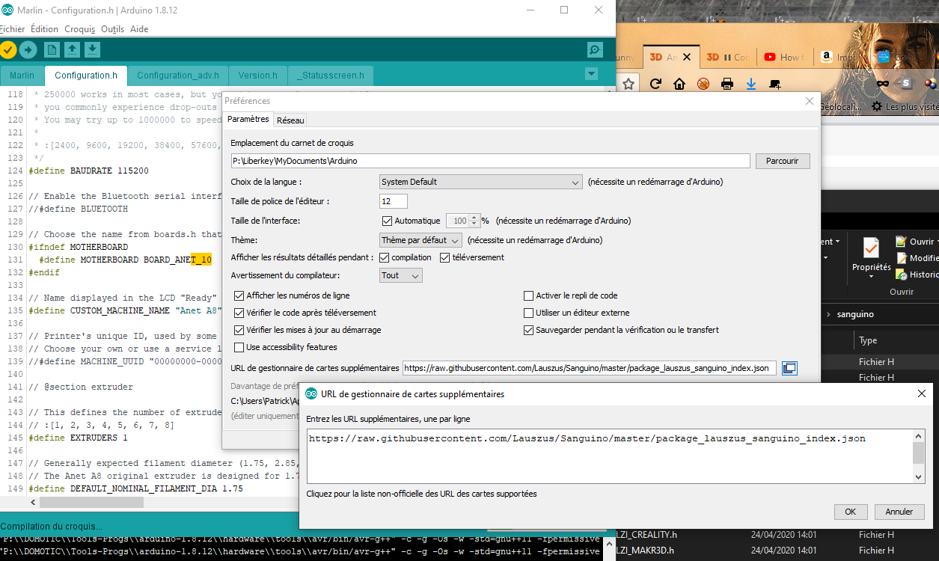Select the Paramètres preferences tab
This screenshot has height=561, width=939.
tap(248, 119)
